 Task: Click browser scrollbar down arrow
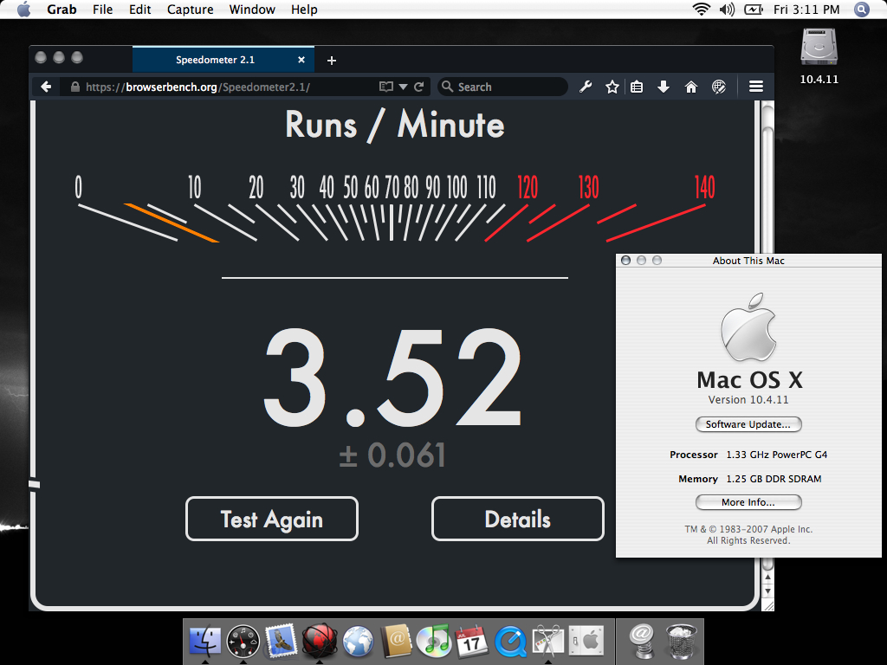click(x=767, y=591)
